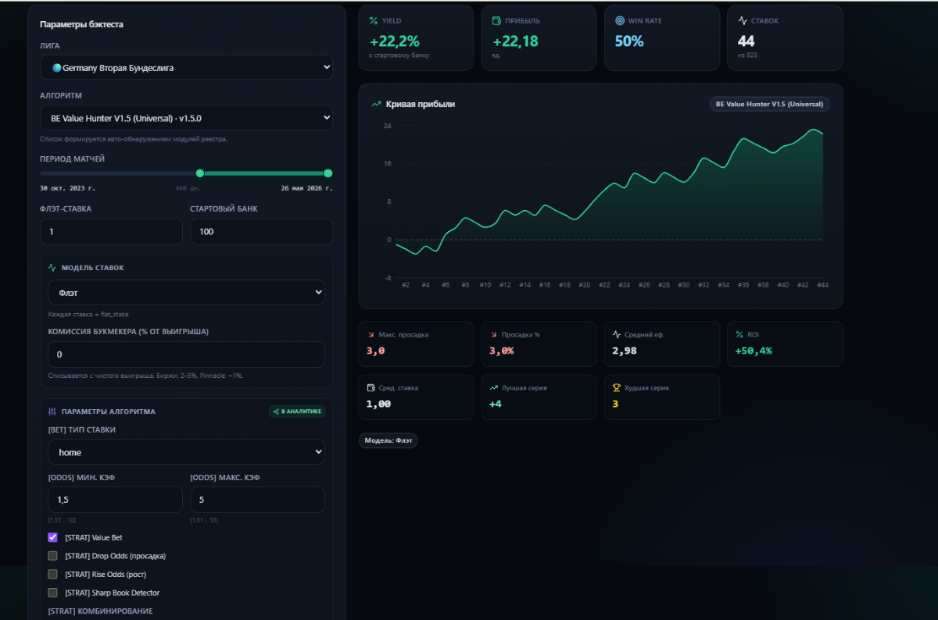Click the sliders icon beside Параметры алгоритма

click(52, 412)
